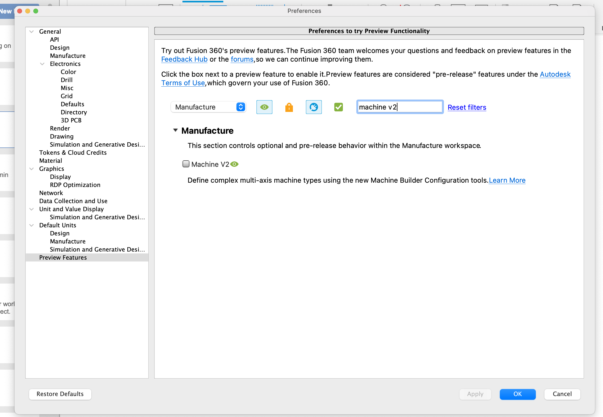Select Material in the preferences tree
Screen dimensions: 603x417
tap(51, 161)
